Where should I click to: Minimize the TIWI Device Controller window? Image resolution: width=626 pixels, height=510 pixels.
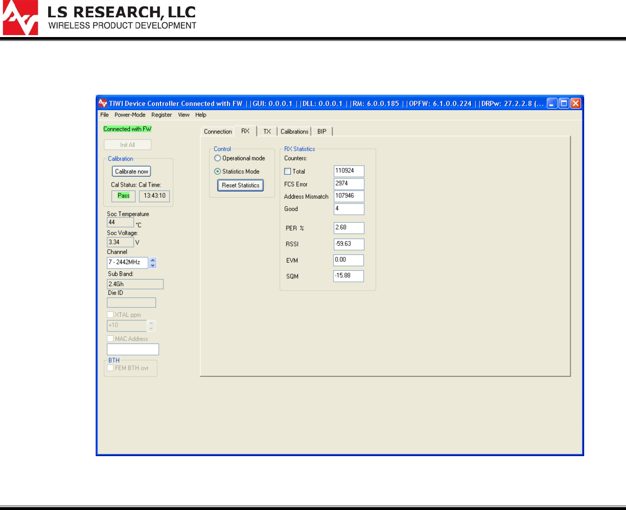[552, 103]
